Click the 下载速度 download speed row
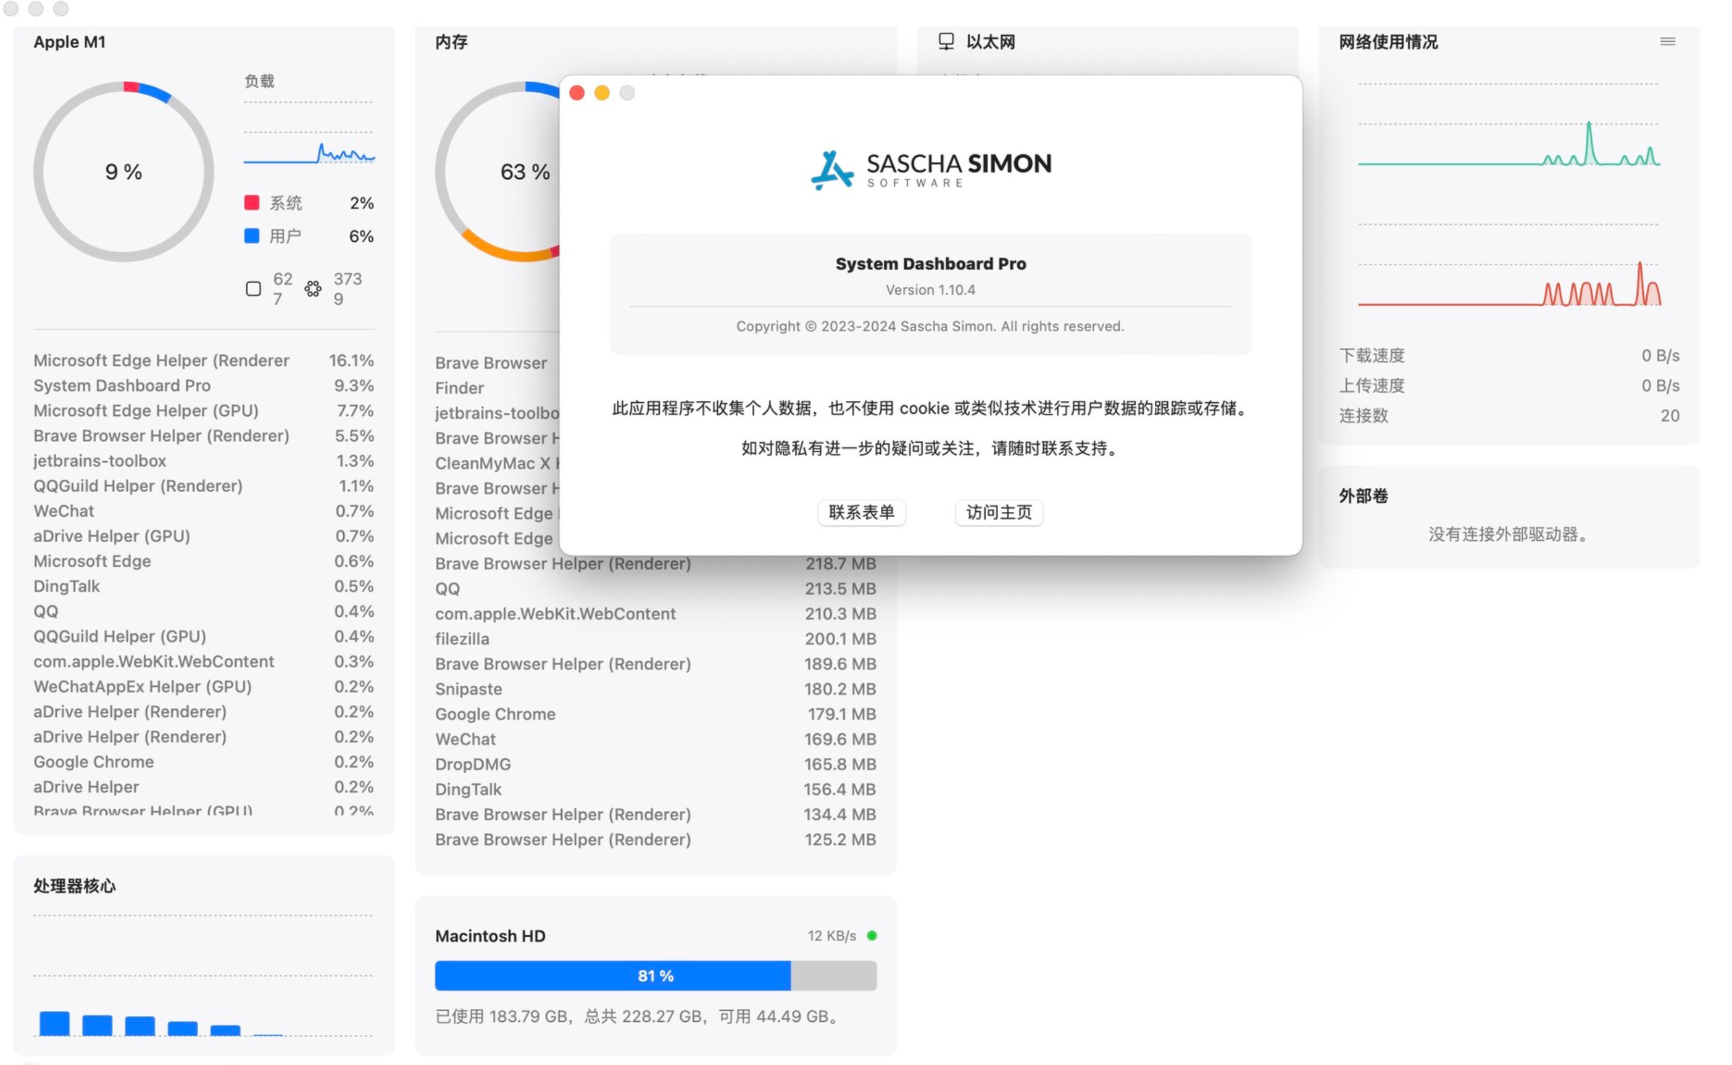Image resolution: width=1732 pixels, height=1065 pixels. [1509, 356]
